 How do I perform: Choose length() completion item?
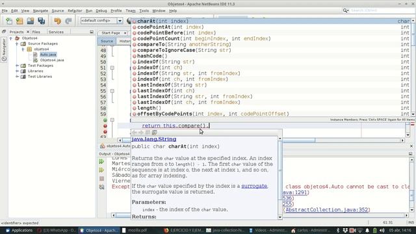pyautogui.click(x=272, y=108)
